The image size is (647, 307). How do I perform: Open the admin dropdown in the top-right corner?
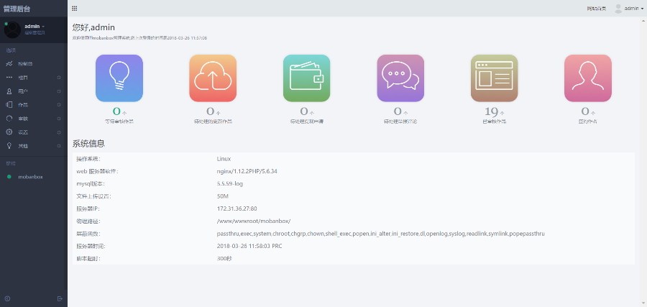[x=634, y=8]
